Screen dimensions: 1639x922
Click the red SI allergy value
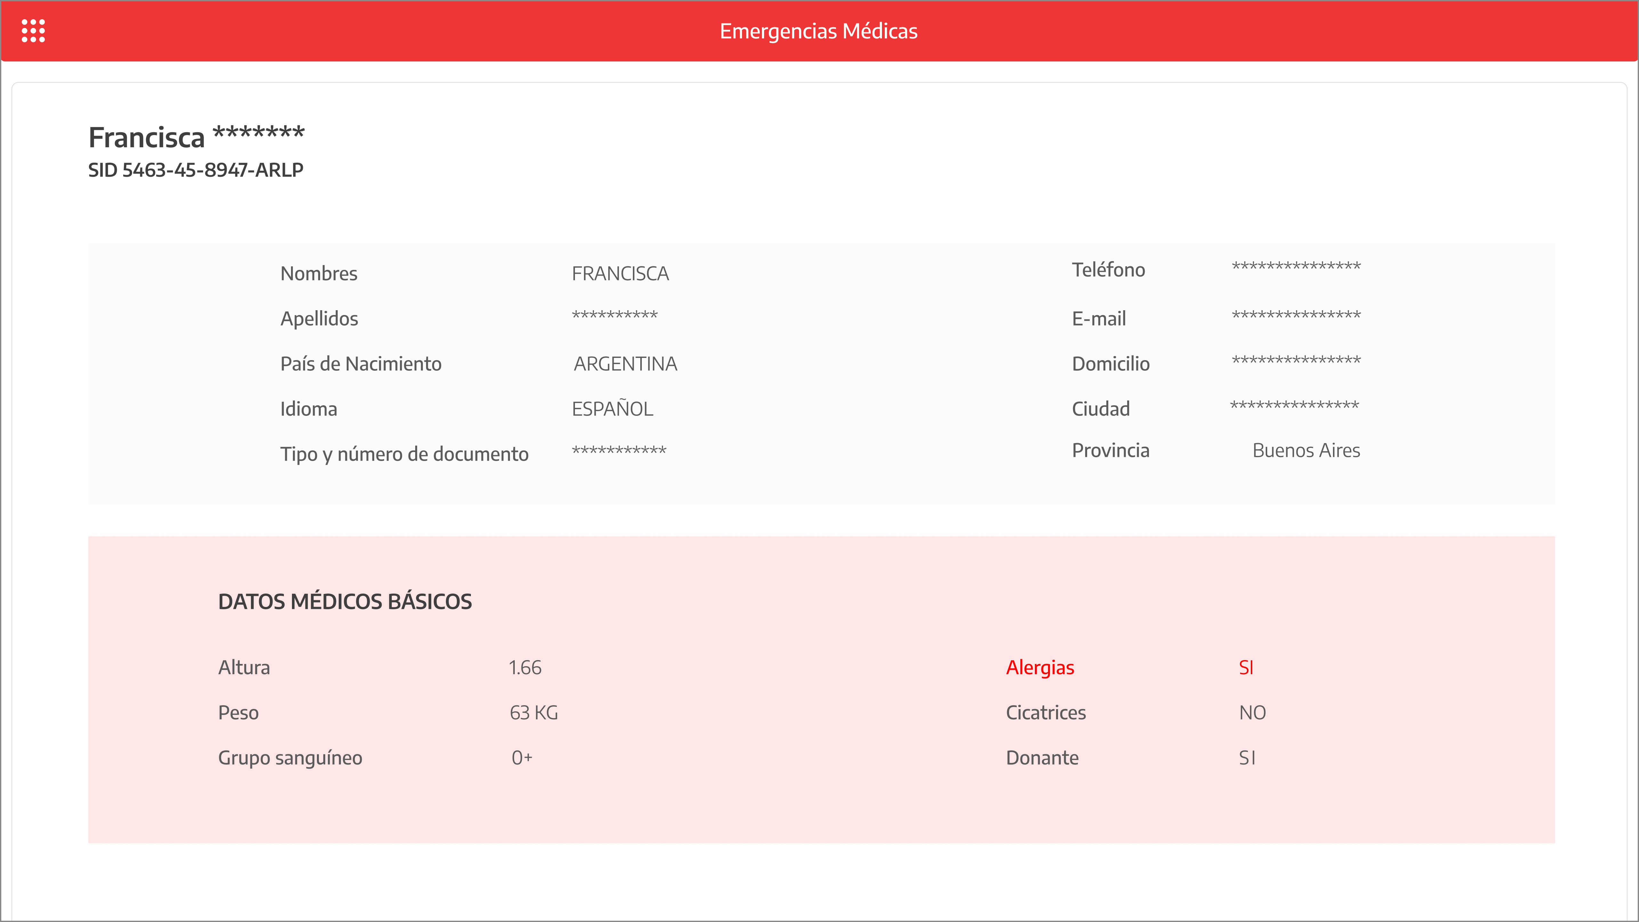tap(1246, 667)
